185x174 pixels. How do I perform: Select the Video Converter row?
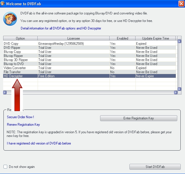[x=89, y=68]
